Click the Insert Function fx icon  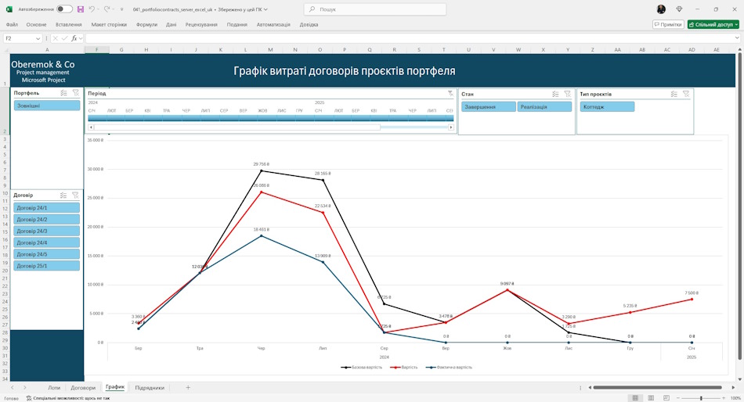[x=74, y=38]
